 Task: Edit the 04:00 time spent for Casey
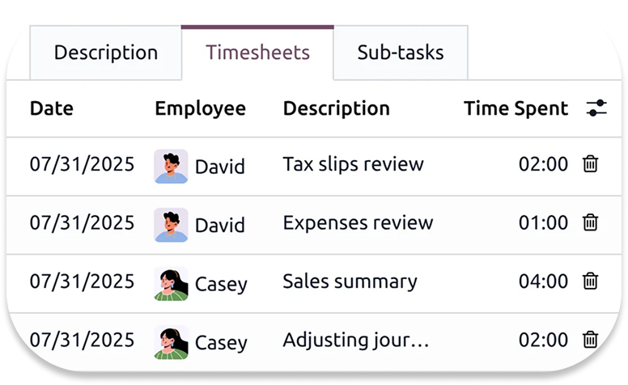[x=543, y=281]
